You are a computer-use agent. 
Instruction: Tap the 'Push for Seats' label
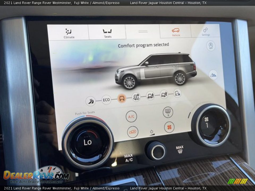tap(85, 113)
